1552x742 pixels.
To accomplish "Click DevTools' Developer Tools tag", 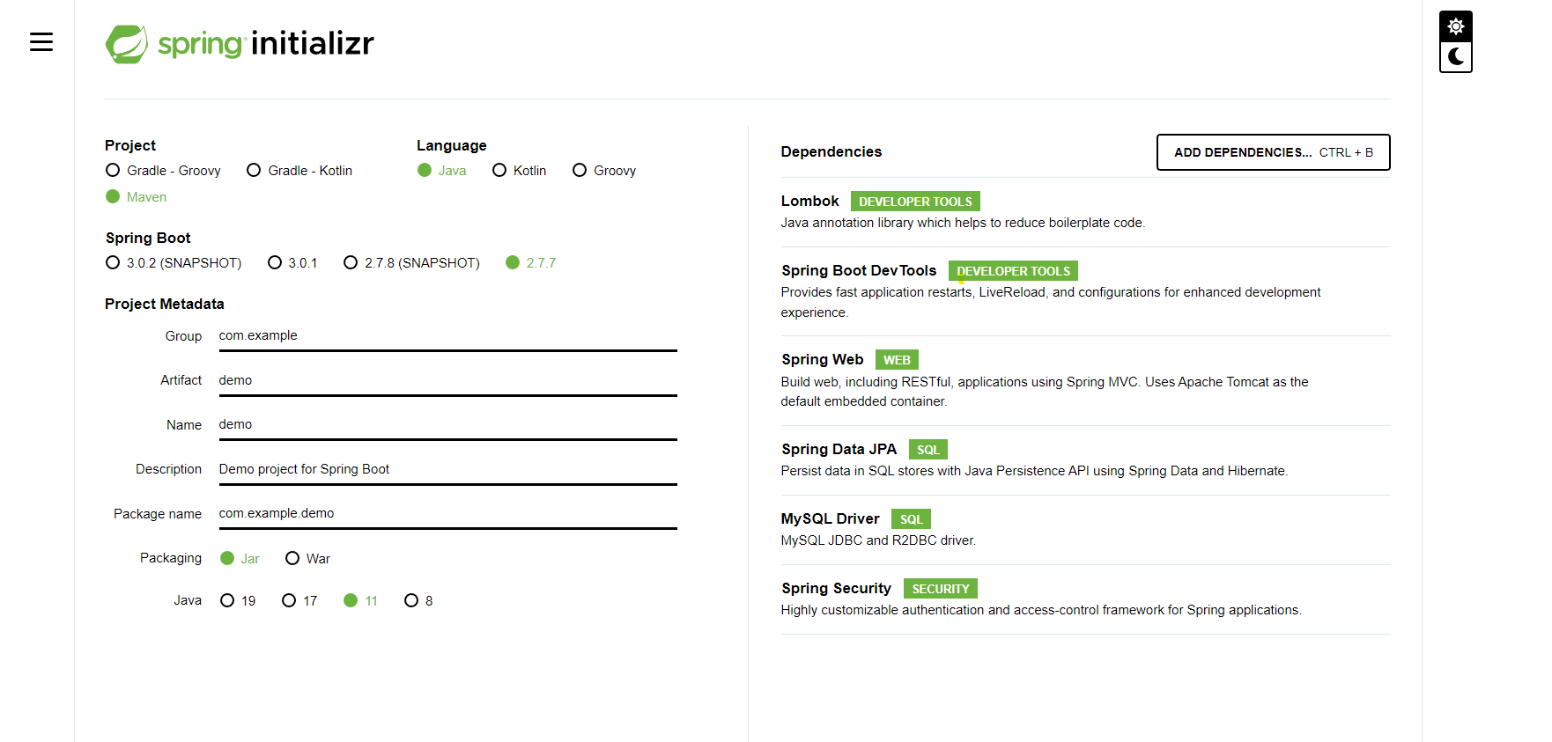I will point(1013,271).
